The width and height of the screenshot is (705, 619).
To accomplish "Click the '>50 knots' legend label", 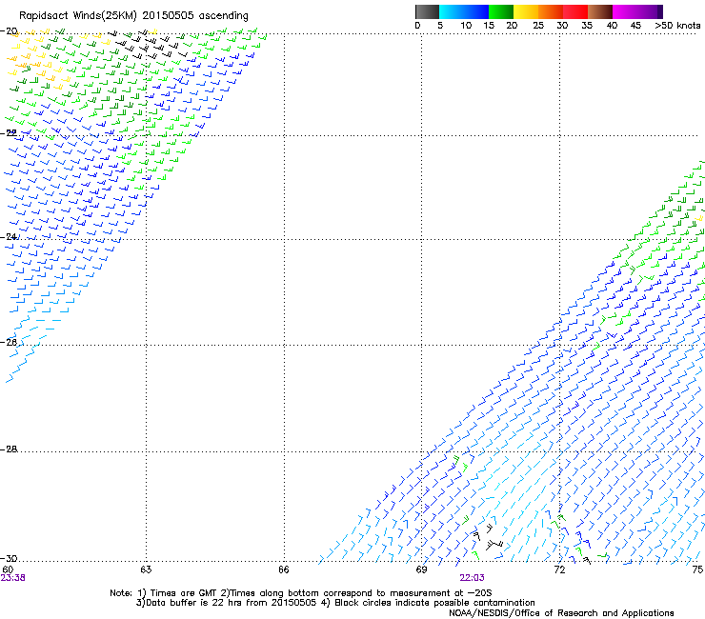I will [677, 26].
